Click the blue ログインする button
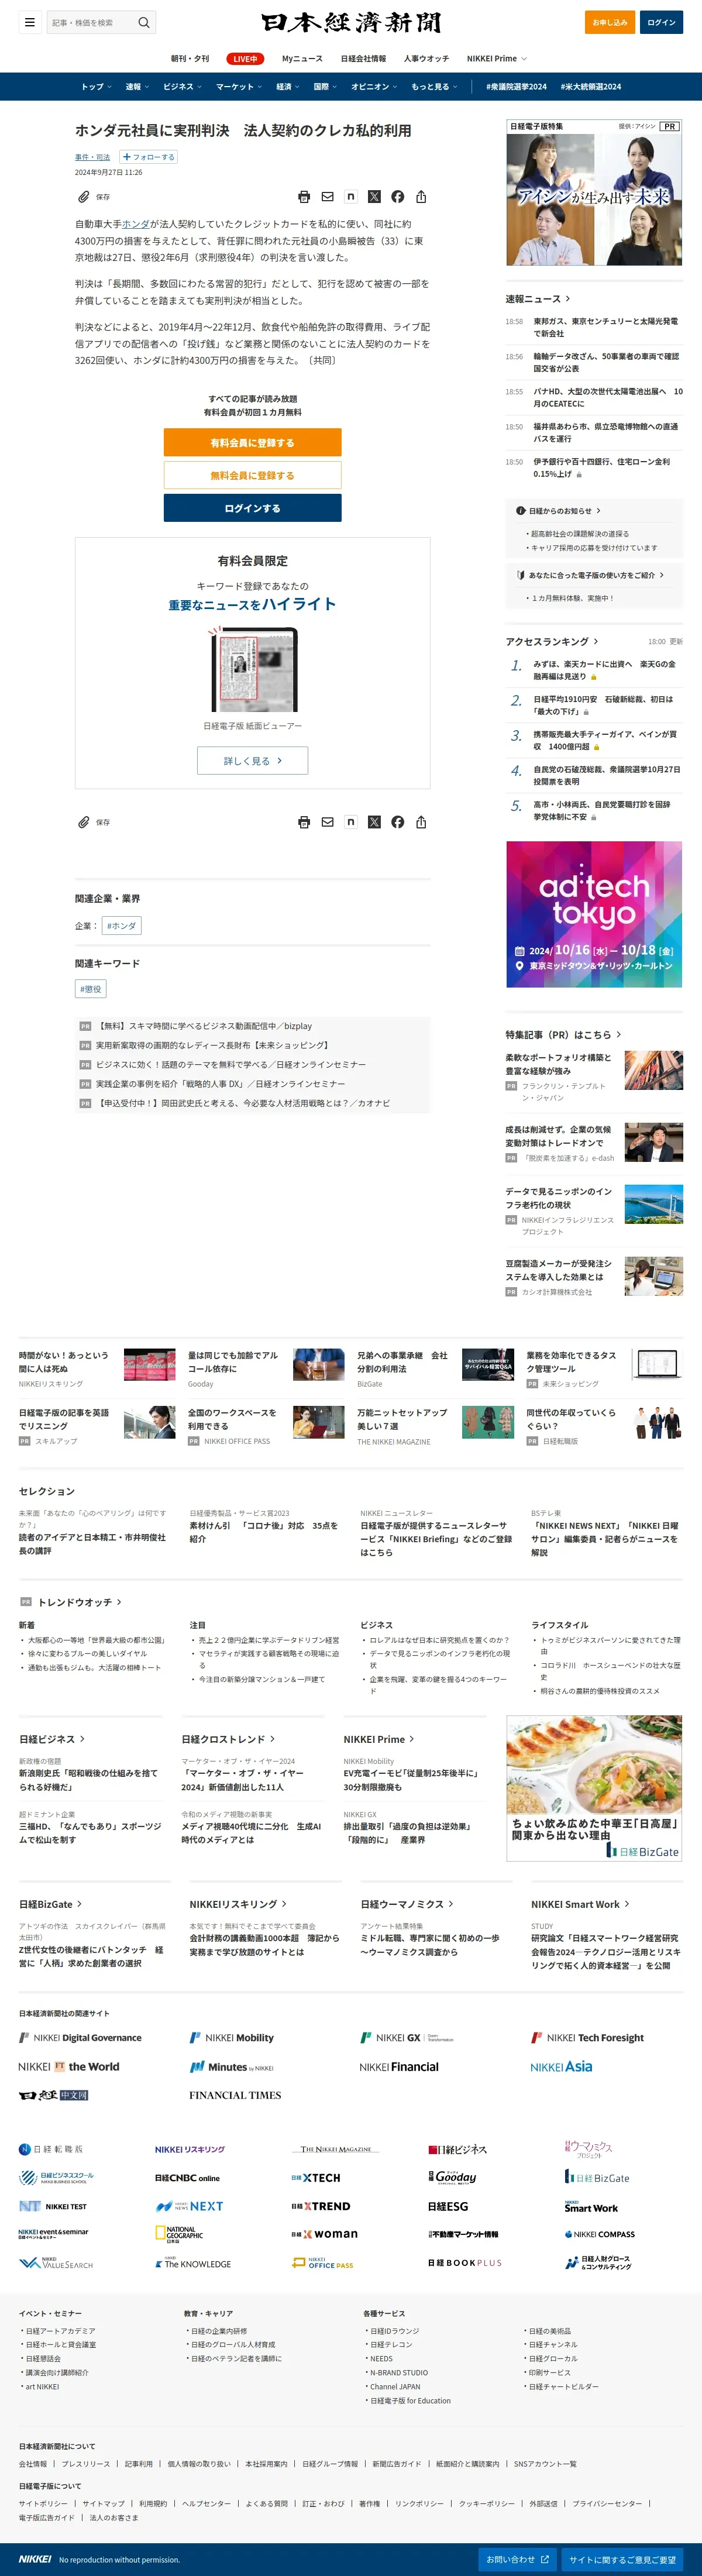 tap(253, 508)
